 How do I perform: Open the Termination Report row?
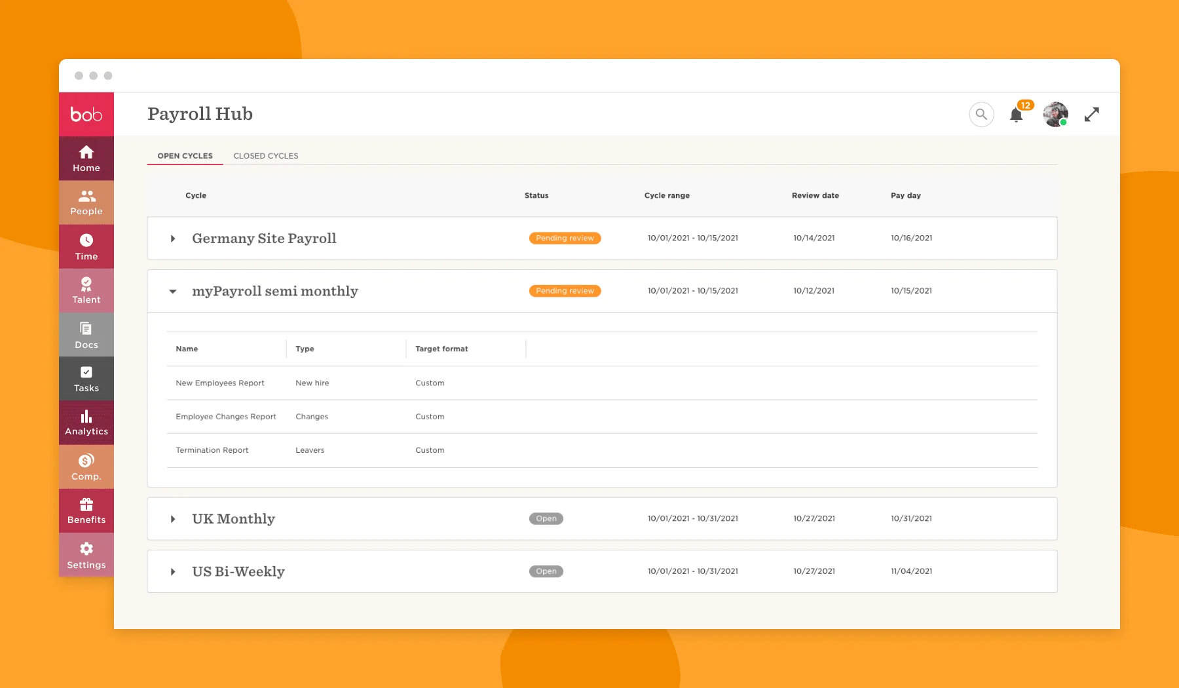602,450
